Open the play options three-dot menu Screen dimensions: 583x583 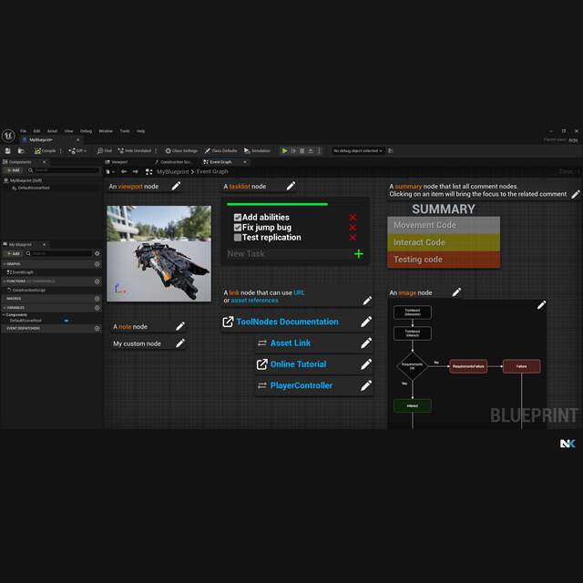(319, 150)
